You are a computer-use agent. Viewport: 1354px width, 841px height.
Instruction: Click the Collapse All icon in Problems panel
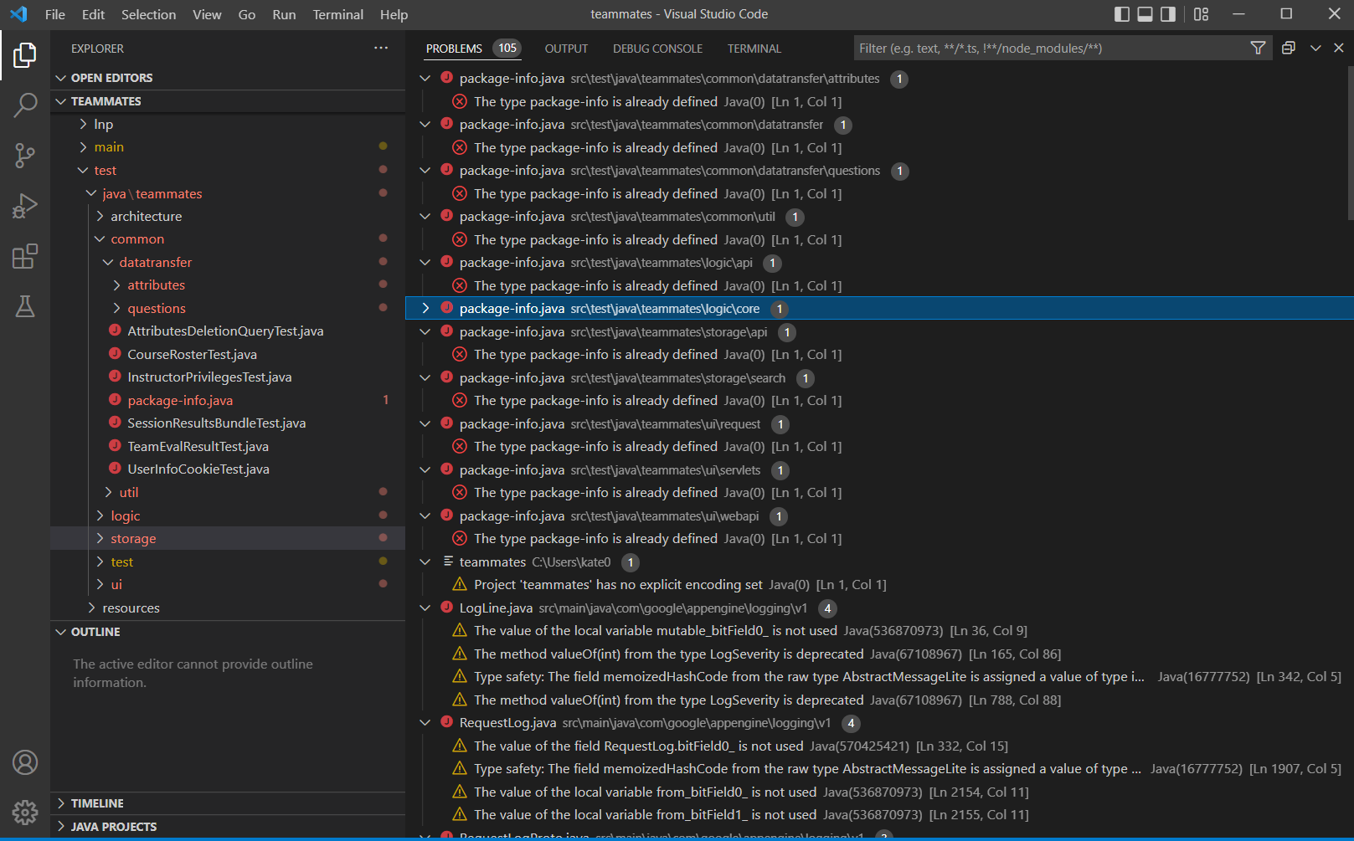[1288, 48]
